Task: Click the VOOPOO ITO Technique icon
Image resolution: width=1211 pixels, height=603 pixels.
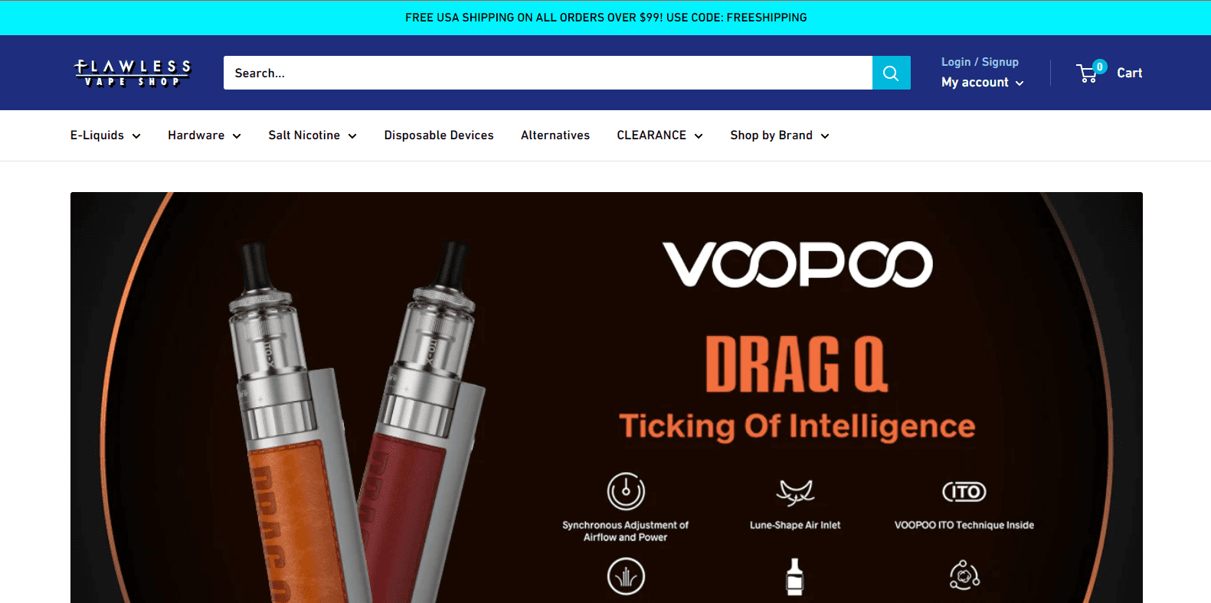Action: tap(964, 491)
